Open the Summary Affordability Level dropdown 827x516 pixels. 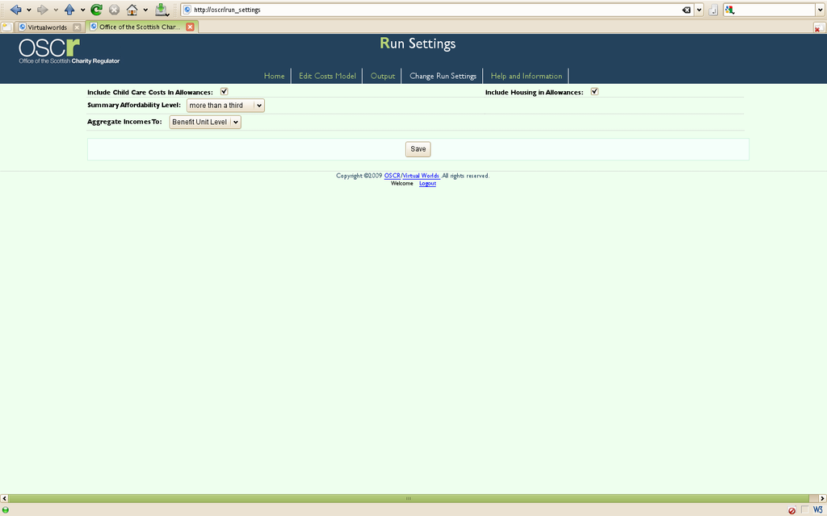tap(225, 106)
